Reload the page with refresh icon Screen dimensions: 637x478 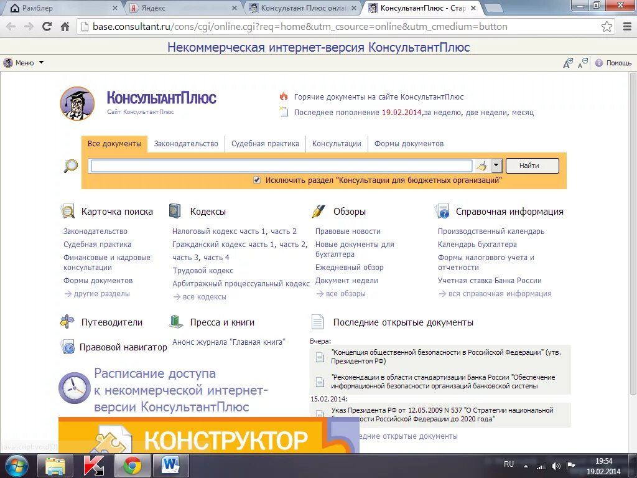pyautogui.click(x=47, y=26)
